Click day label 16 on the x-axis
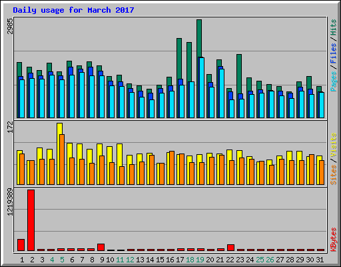This screenshot has width=341, height=267. pos(170,260)
